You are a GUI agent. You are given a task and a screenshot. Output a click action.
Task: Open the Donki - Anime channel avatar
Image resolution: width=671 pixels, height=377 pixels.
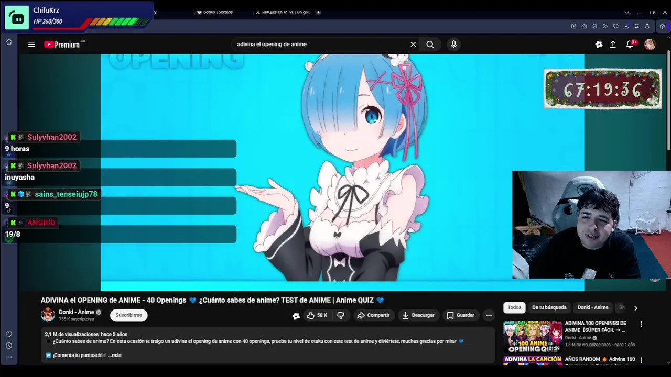click(x=48, y=315)
